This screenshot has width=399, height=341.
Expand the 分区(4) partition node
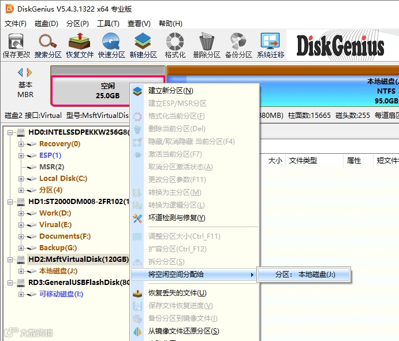(x=21, y=191)
